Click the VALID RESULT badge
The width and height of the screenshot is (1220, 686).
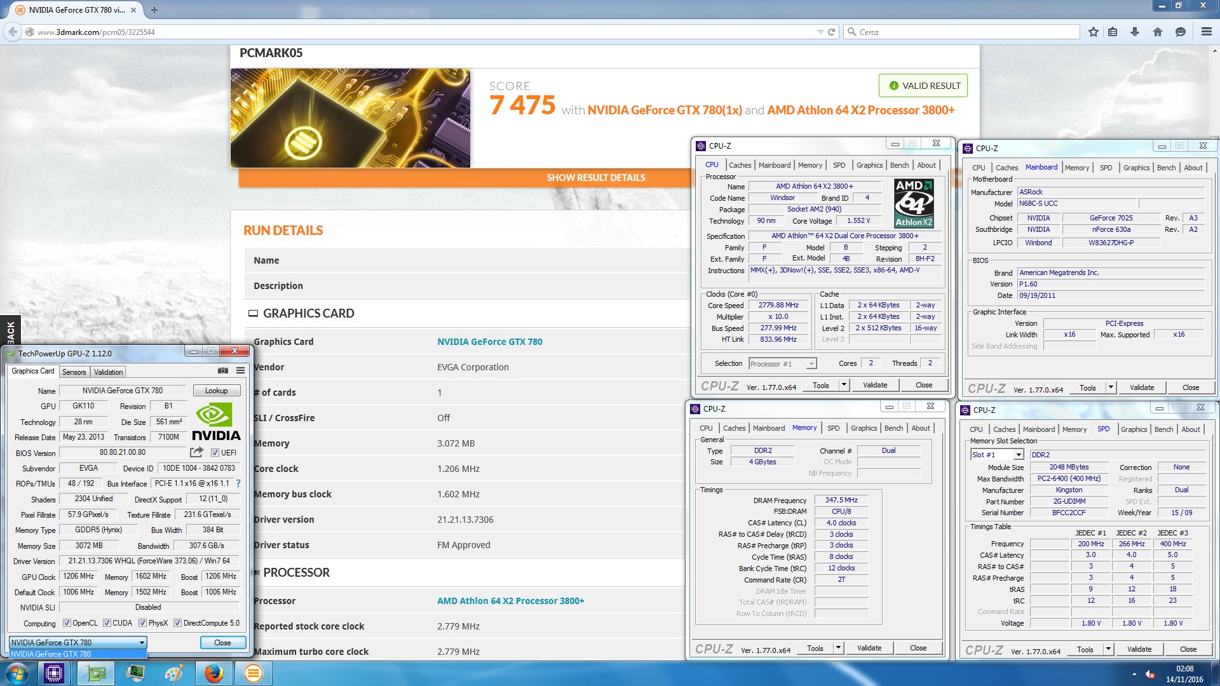pos(923,86)
